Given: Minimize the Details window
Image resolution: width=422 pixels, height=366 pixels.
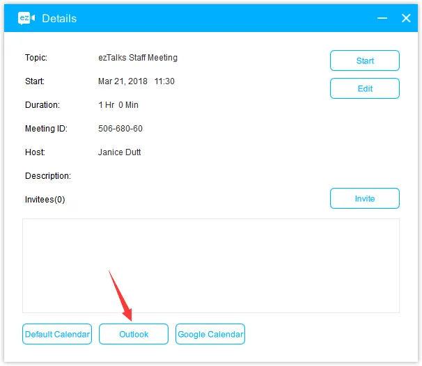Looking at the screenshot, I should coord(382,18).
